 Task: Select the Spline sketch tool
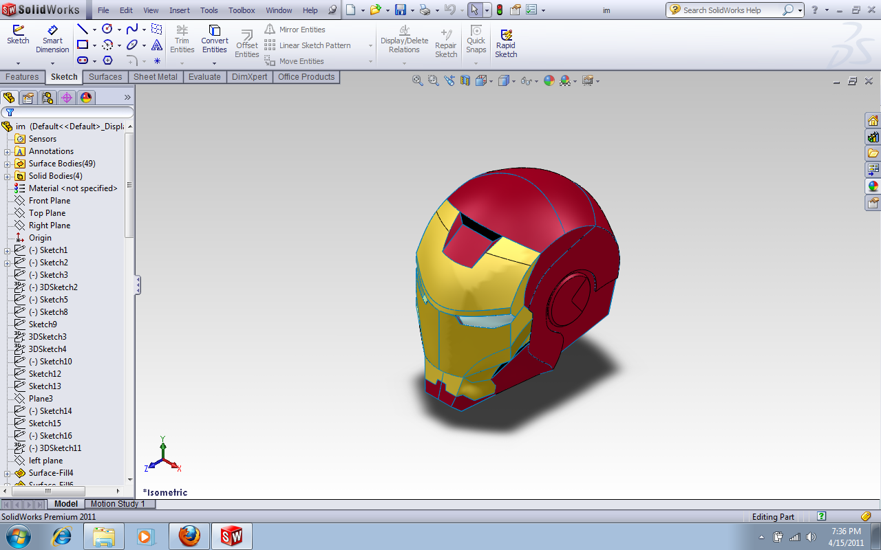click(131, 29)
